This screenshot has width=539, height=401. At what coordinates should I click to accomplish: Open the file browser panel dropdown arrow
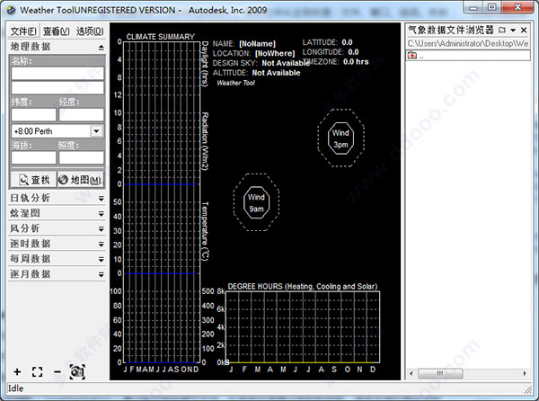click(513, 31)
